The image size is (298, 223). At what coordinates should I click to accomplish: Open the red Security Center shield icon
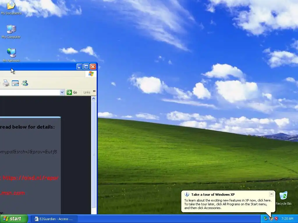276,219
